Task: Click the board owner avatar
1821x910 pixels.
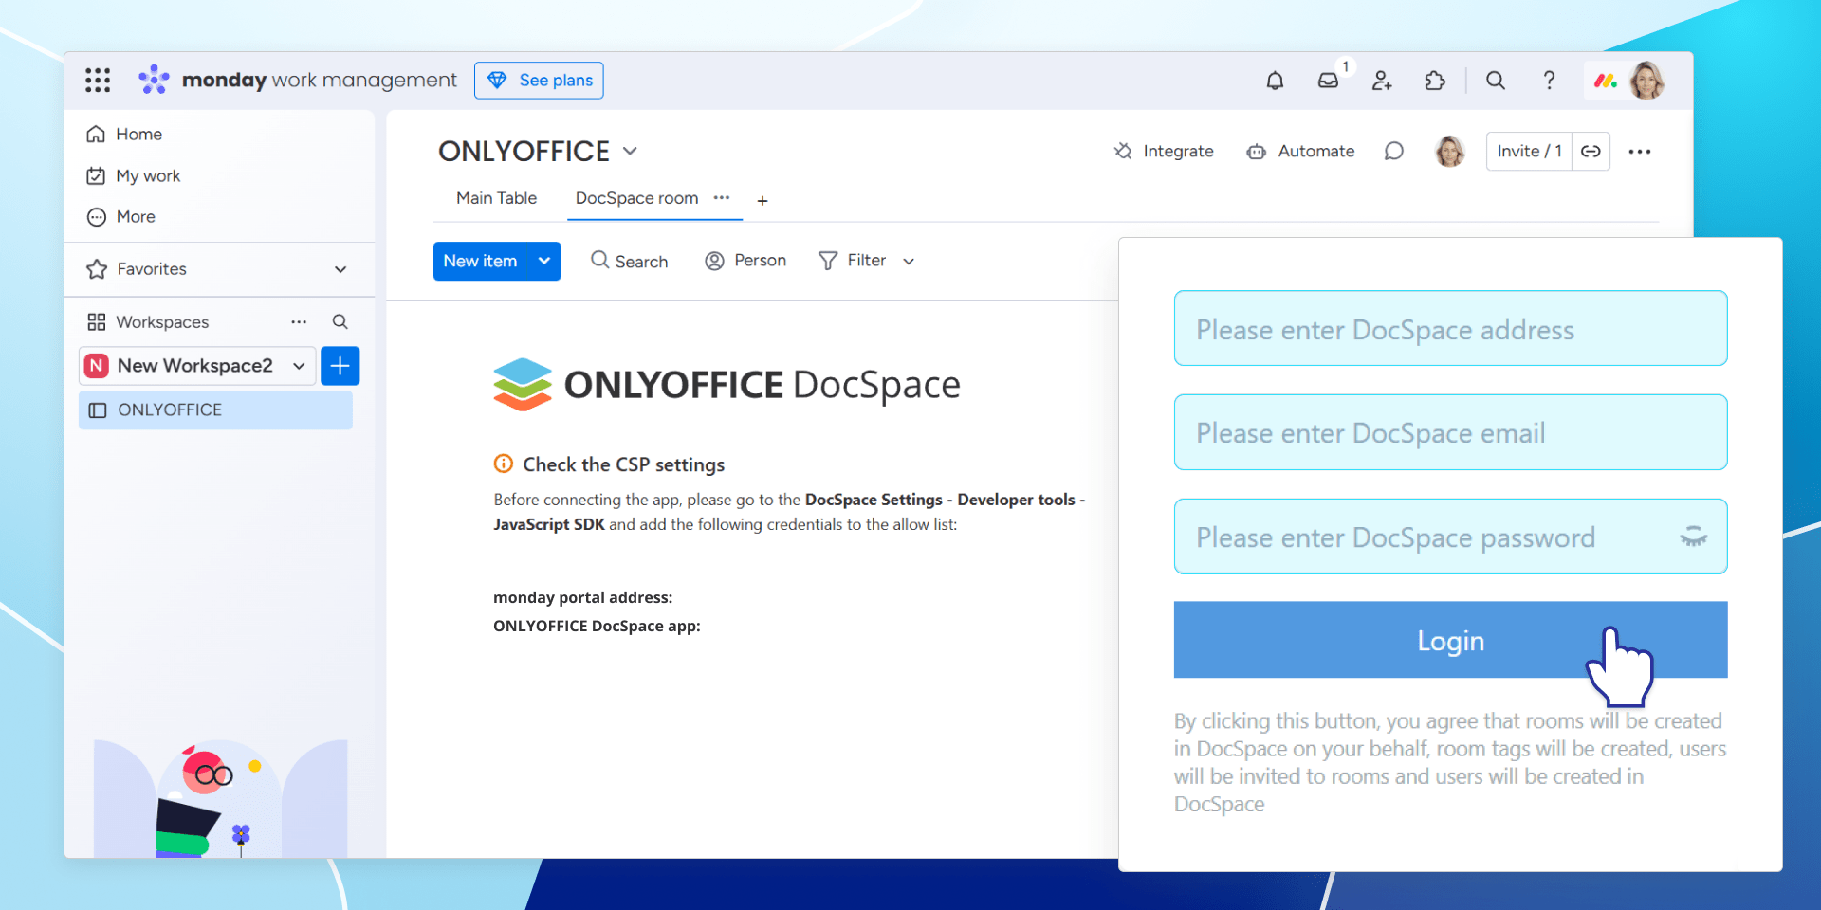Action: [x=1449, y=152]
